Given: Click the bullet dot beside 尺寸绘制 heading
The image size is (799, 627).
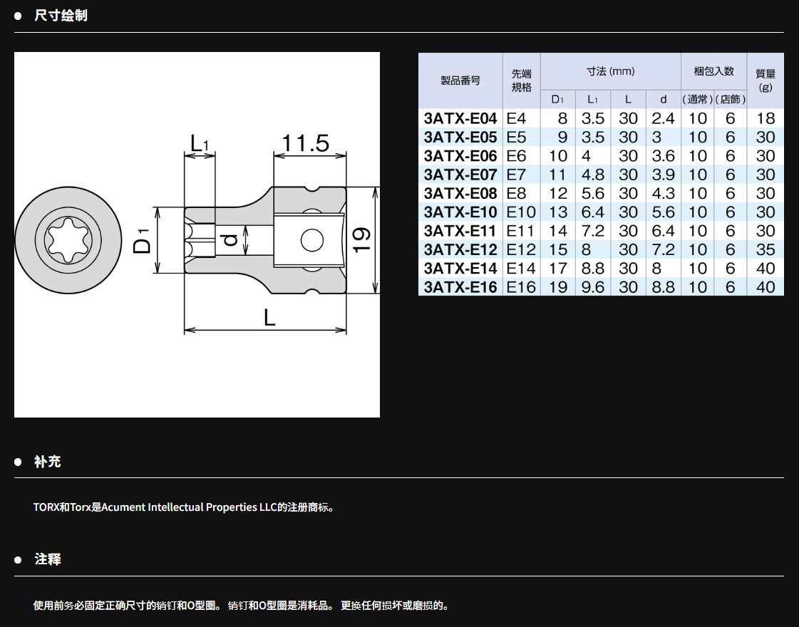Looking at the screenshot, I should click(19, 16).
